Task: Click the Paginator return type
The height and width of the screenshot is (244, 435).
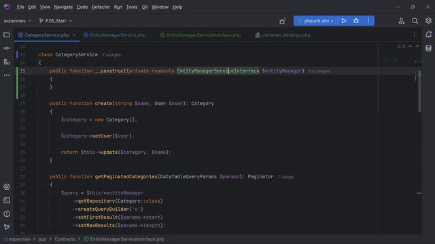Action: click(x=260, y=176)
